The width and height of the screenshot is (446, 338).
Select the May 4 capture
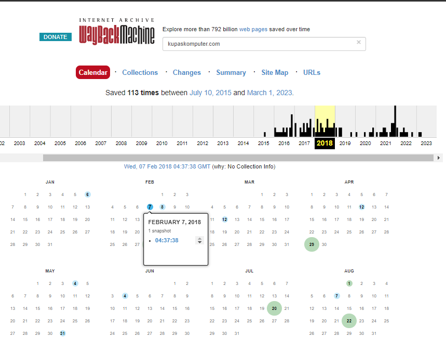tap(75, 283)
